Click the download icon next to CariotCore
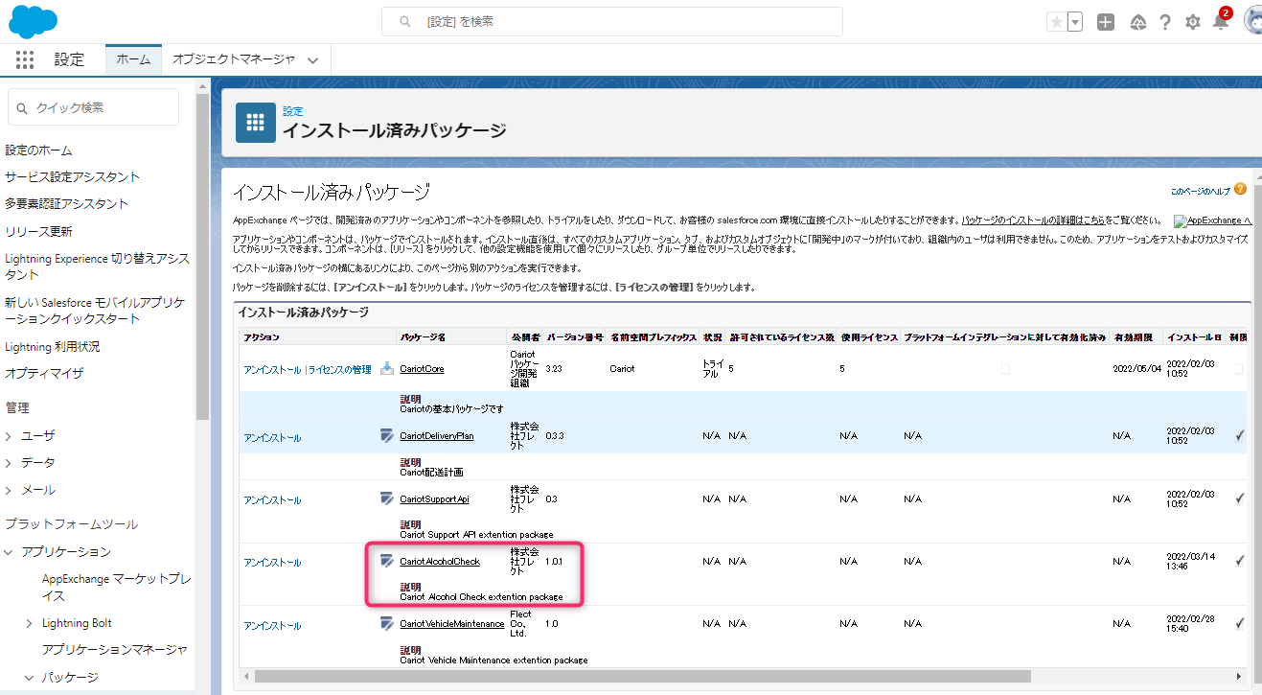This screenshot has height=695, width=1262. (x=387, y=369)
